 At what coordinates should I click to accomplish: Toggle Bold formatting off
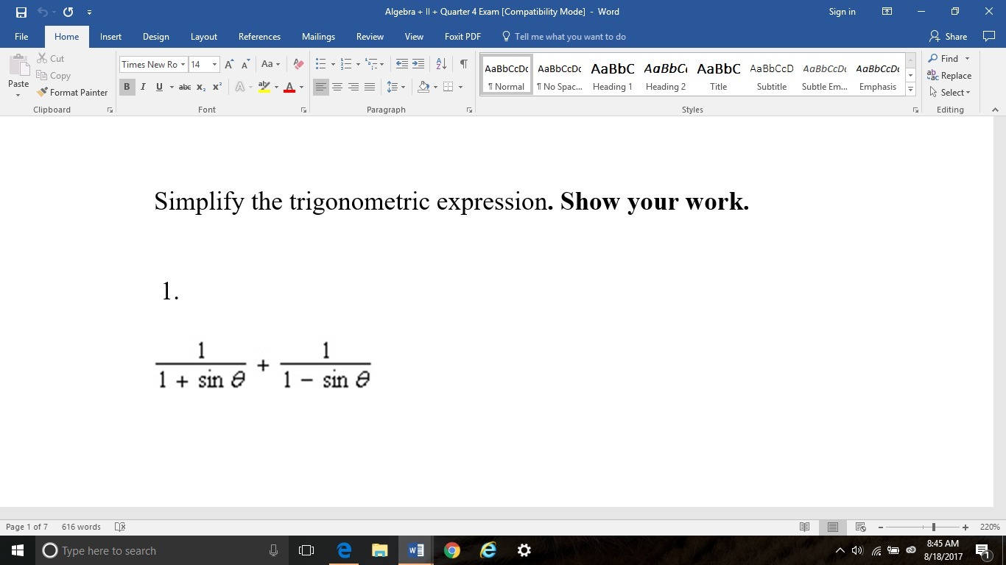click(127, 87)
